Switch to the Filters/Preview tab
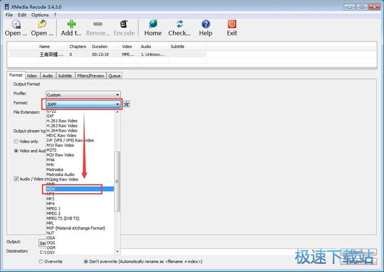The width and height of the screenshot is (384, 272). [x=91, y=76]
